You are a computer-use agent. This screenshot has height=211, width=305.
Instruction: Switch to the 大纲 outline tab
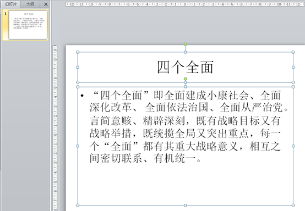point(30,4)
